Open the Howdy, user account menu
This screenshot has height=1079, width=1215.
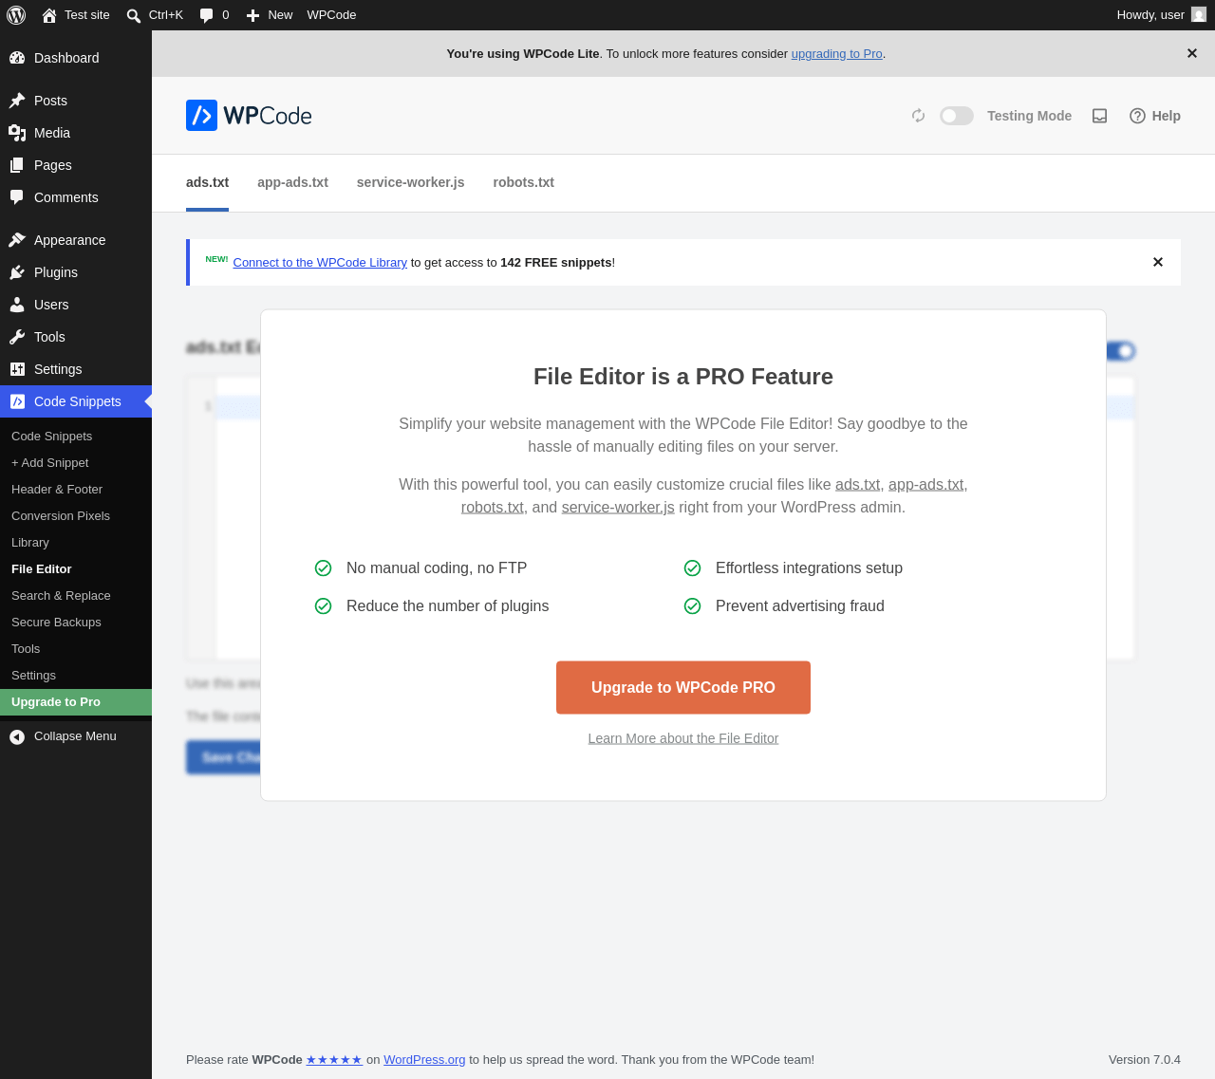[x=1161, y=15]
